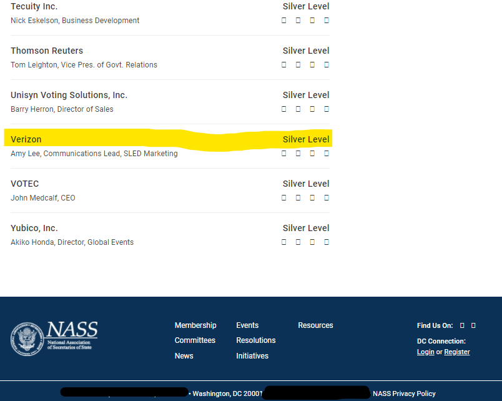Open first social icon beside Find Us On
The image size is (502, 401).
[x=462, y=325]
